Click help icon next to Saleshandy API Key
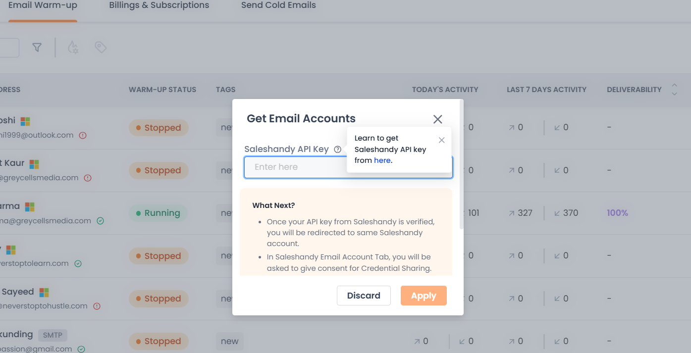This screenshot has height=353, width=691. [338, 150]
